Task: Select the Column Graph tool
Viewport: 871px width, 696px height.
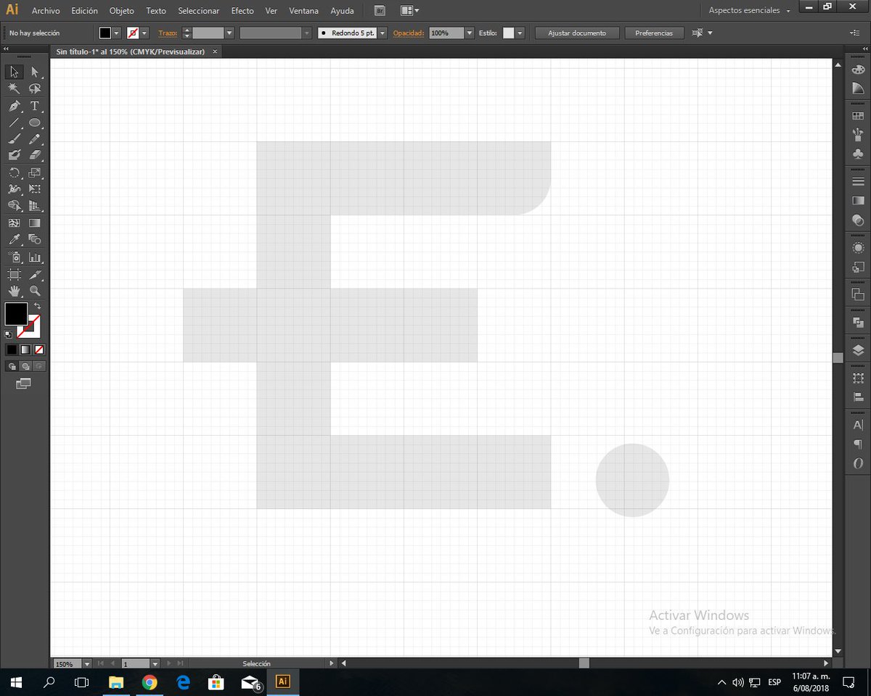Action: click(35, 257)
